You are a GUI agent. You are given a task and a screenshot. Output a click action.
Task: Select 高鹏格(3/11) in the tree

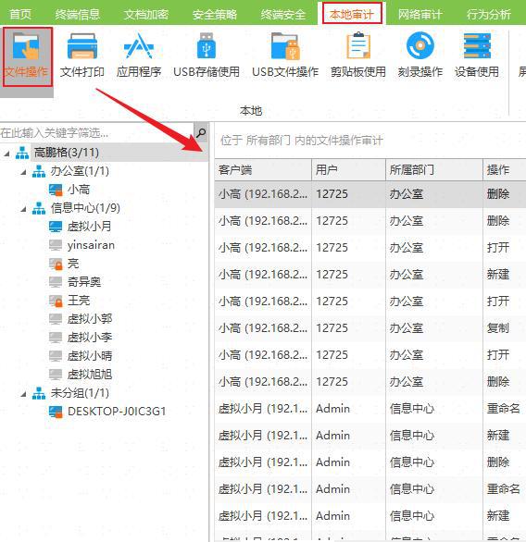[x=67, y=153]
